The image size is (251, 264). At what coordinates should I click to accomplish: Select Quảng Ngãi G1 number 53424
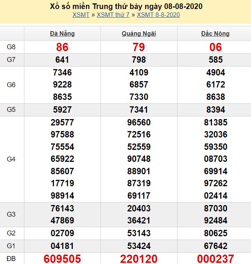pos(139,246)
